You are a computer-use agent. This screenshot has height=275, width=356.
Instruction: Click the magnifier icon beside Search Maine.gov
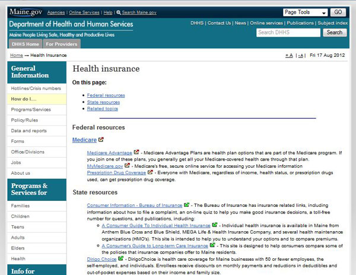[119, 12]
